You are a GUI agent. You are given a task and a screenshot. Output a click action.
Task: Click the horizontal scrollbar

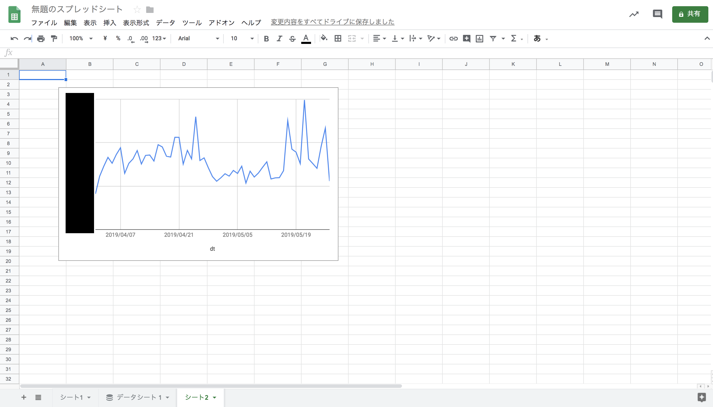coord(211,386)
